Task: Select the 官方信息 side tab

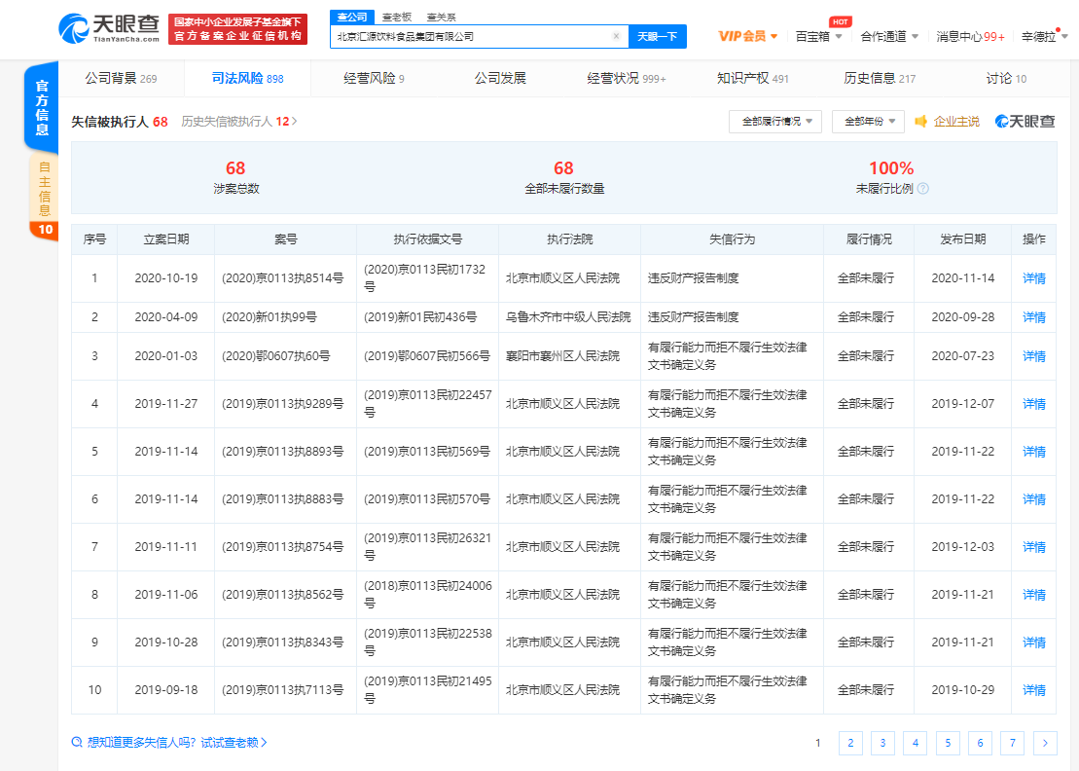Action: click(x=42, y=107)
